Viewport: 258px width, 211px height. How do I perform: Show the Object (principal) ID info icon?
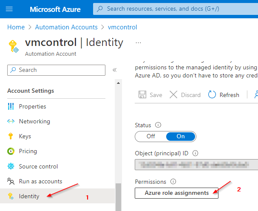click(195, 153)
